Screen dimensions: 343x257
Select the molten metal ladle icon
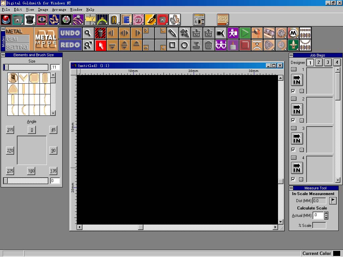tap(257, 33)
